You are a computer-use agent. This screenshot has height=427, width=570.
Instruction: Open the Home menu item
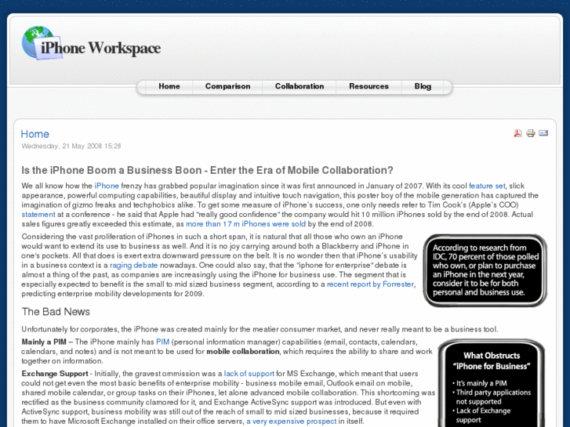[x=169, y=86]
